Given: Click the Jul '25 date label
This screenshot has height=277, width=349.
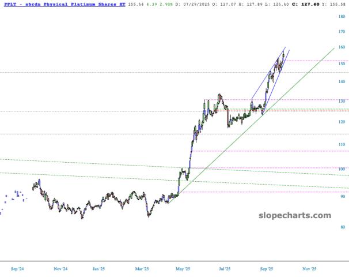Looking at the screenshot, I should pos(225,269).
